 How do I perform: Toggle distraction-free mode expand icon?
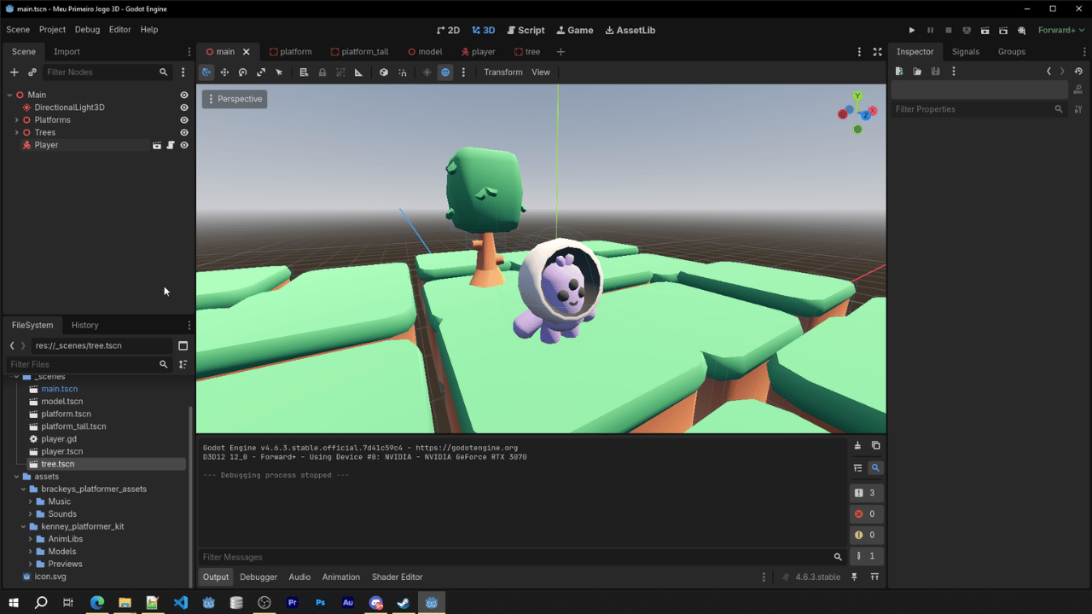[877, 52]
